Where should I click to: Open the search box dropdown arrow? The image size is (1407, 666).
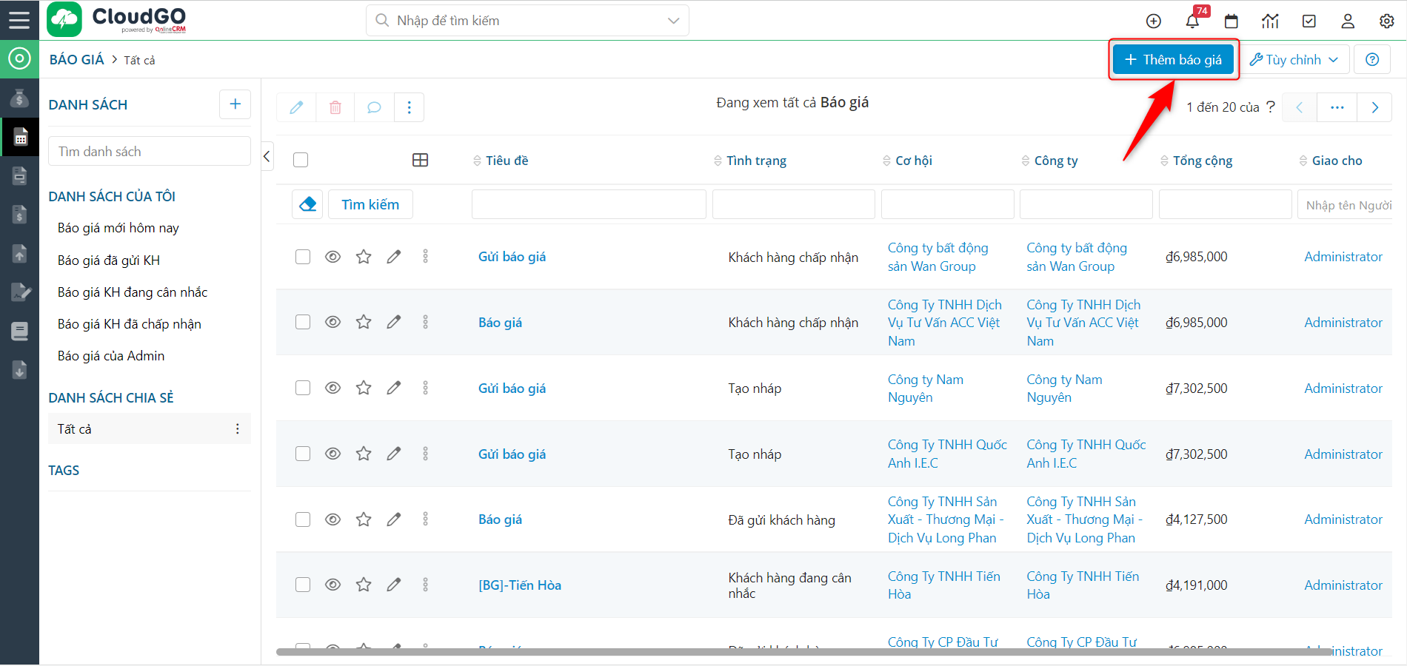pyautogui.click(x=673, y=21)
